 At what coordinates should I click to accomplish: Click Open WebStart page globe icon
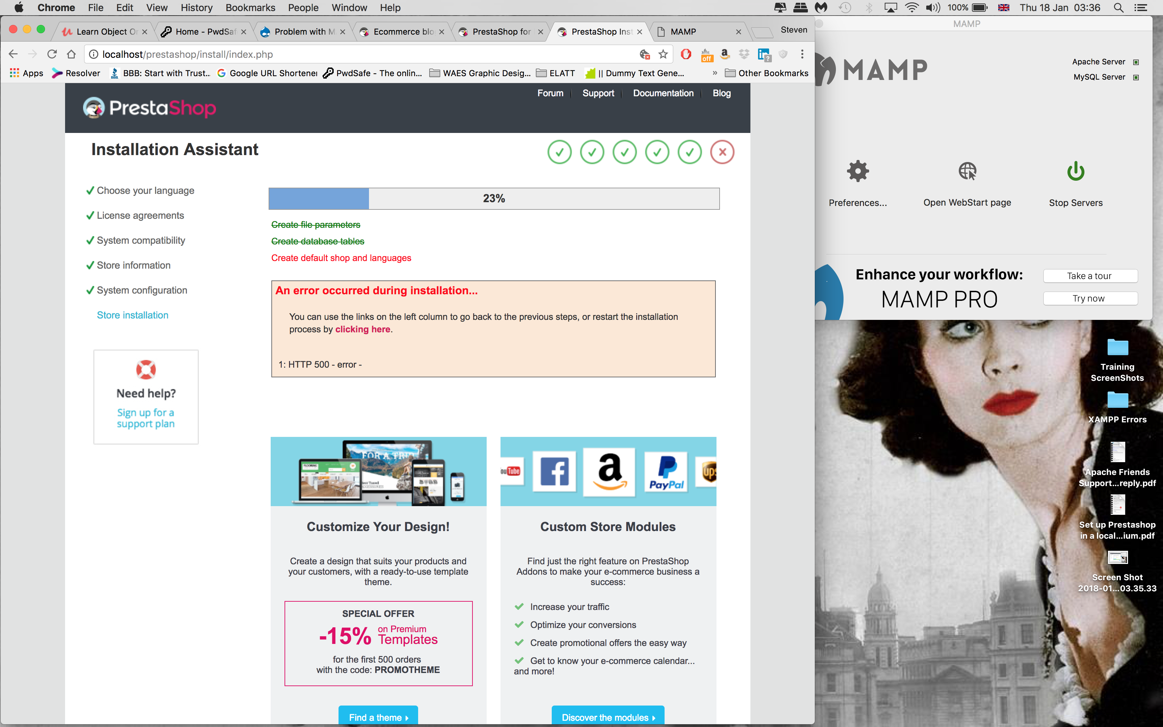(x=967, y=171)
